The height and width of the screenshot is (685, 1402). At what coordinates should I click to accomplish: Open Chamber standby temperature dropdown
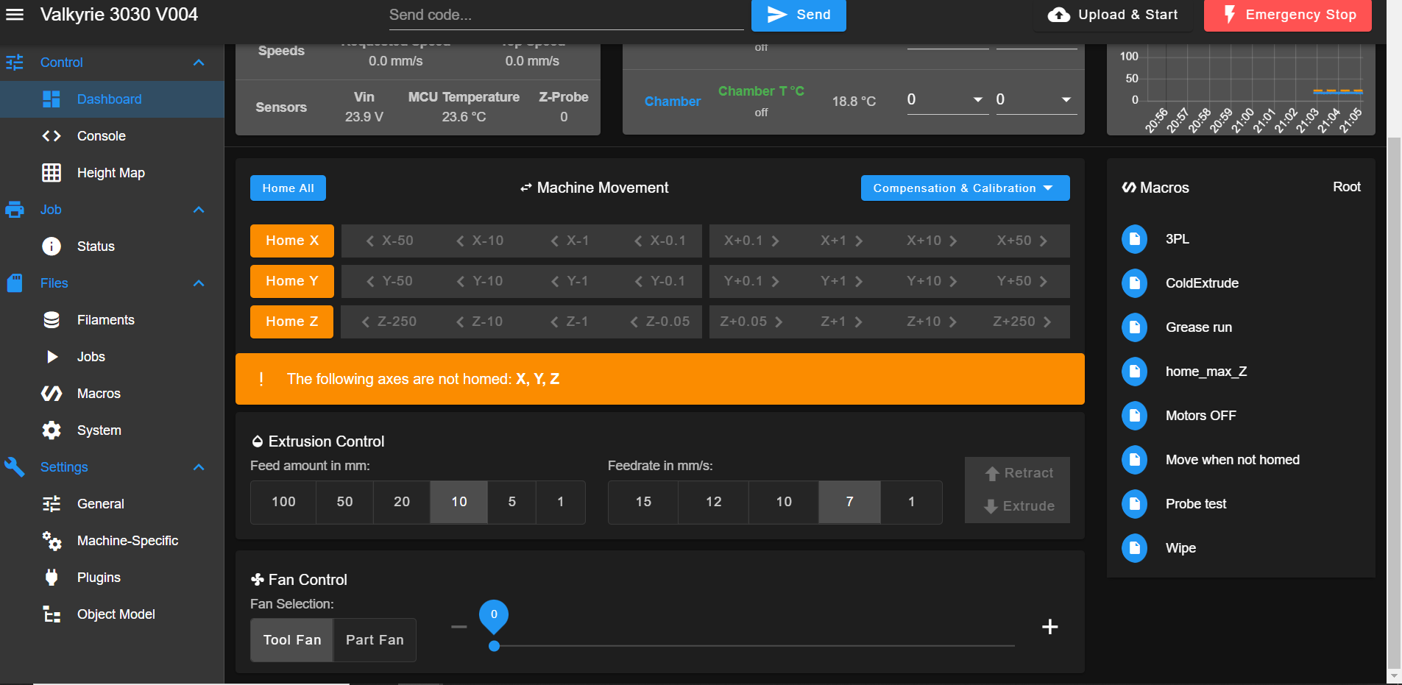click(1036, 99)
